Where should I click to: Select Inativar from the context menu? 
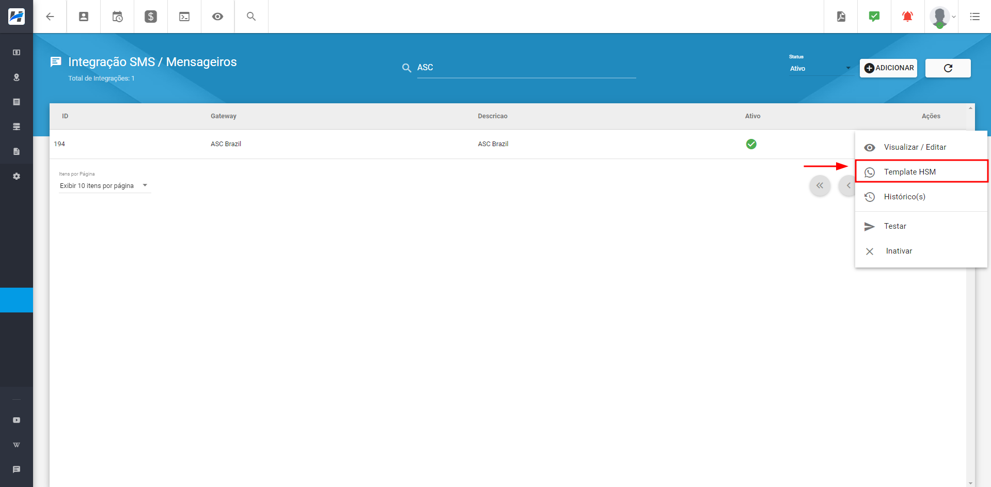(x=921, y=251)
